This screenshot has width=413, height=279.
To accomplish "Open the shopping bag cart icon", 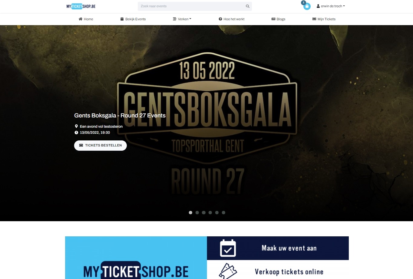I will click(x=307, y=6).
